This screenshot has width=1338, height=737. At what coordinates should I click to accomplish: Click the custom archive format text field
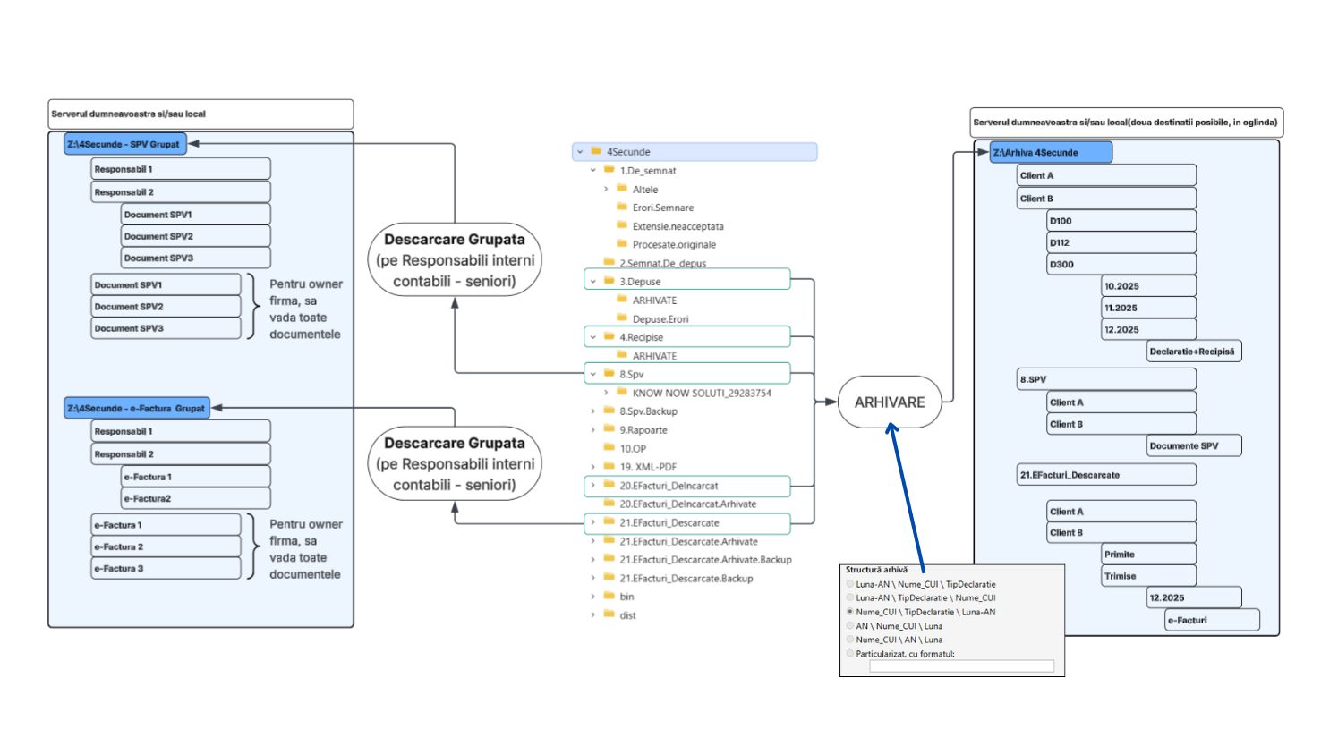(961, 666)
